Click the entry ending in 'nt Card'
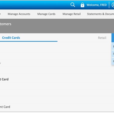The height and width of the screenshot is (114, 114). (5, 107)
